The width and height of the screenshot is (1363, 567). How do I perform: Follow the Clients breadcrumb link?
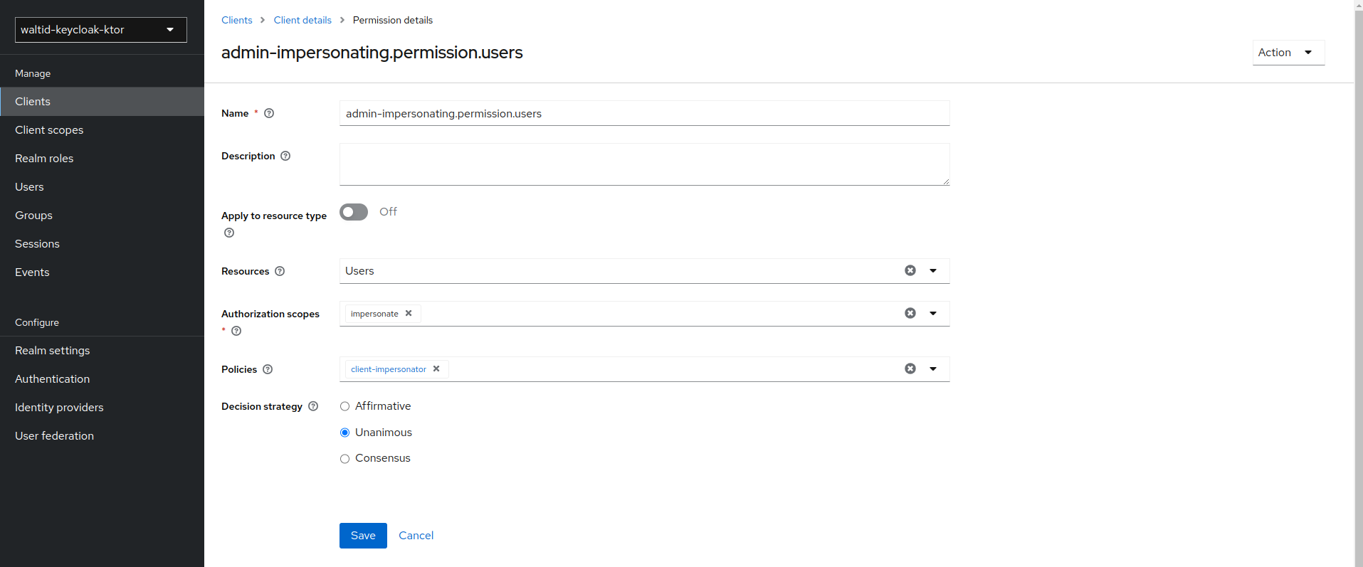237,20
